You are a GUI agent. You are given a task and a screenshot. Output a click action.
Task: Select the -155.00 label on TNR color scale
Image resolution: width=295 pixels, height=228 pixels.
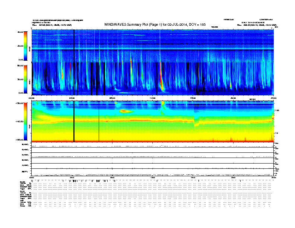pos(19,140)
